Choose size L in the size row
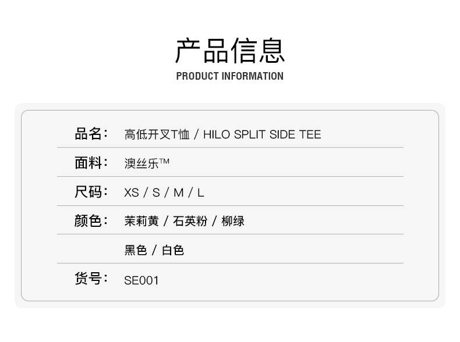The image size is (460, 342). [x=201, y=193]
